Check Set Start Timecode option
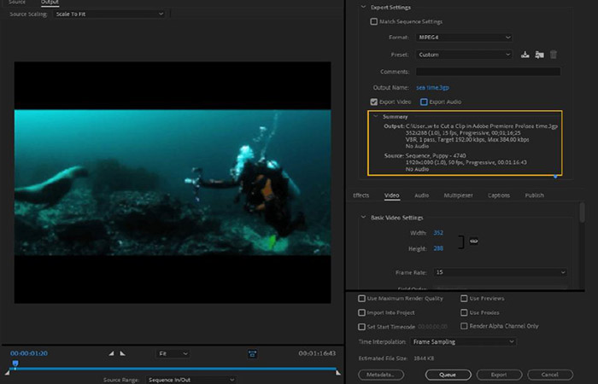The image size is (598, 384). 361,327
